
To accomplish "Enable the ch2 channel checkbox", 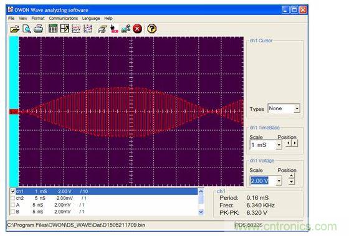I will pos(13,198).
